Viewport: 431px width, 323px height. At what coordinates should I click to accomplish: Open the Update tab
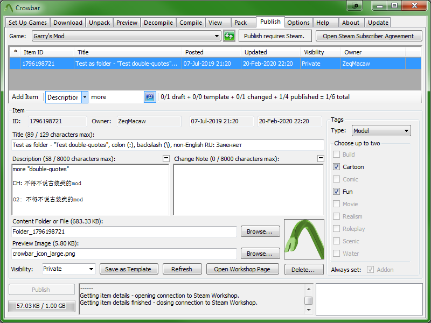point(378,23)
